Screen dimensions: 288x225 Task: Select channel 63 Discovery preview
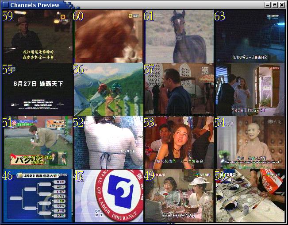click(250, 36)
